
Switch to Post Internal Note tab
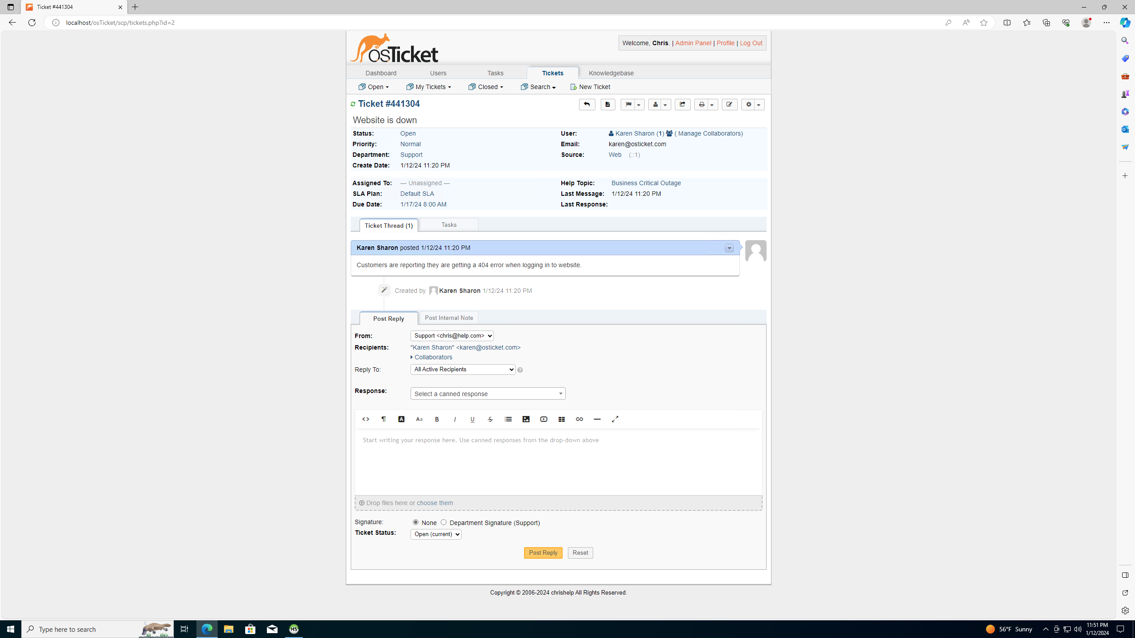tap(449, 318)
